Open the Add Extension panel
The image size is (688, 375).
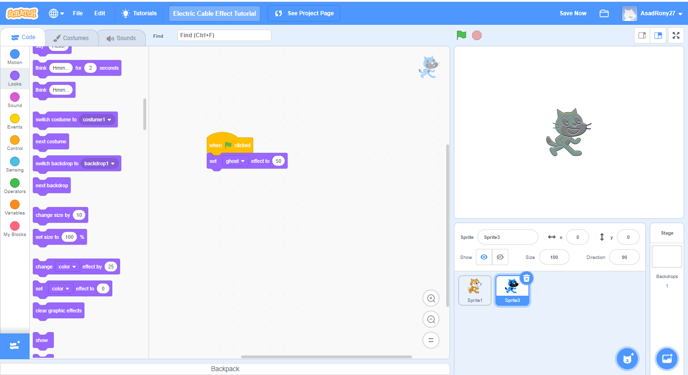pyautogui.click(x=14, y=346)
